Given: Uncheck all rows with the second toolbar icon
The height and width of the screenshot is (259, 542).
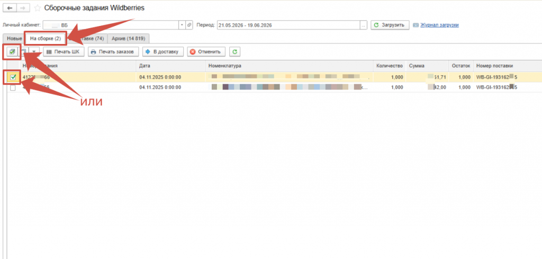Looking at the screenshot, I should coord(23,52).
